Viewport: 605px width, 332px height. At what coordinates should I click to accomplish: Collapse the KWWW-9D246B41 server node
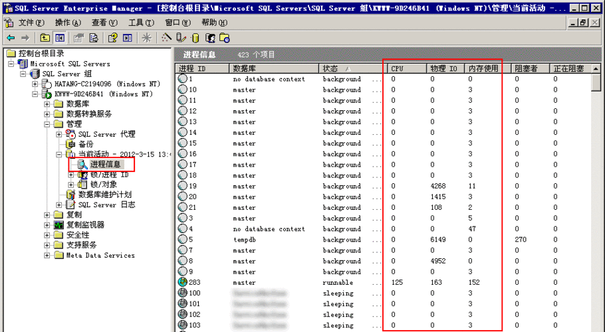(x=35, y=94)
